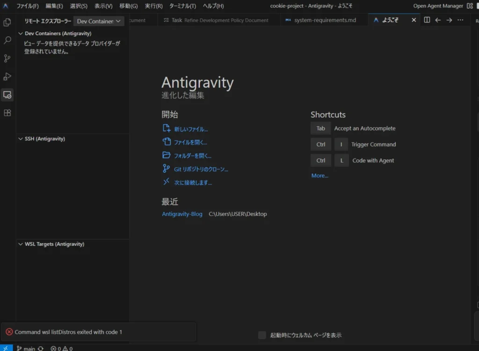The width and height of the screenshot is (479, 351).
Task: Split the editor to the right
Action: pyautogui.click(x=427, y=20)
